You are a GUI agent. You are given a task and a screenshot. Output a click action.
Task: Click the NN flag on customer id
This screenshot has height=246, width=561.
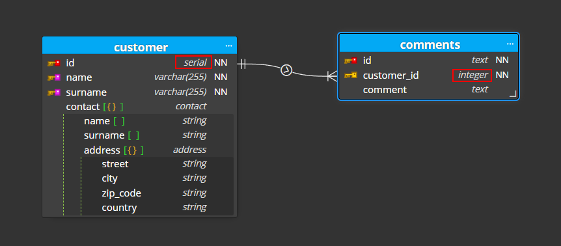point(221,63)
